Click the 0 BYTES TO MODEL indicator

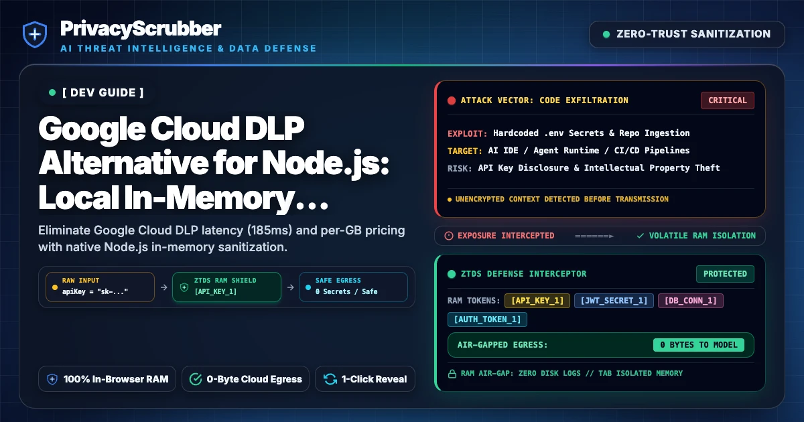coord(699,345)
